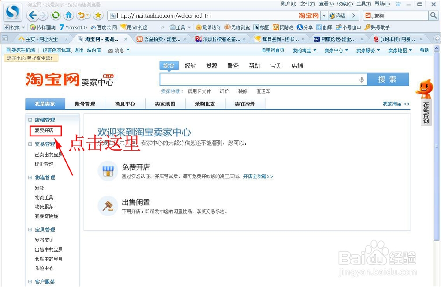The image size is (441, 287).
Task: Click 我要开店 sidebar link
Action: pos(44,131)
